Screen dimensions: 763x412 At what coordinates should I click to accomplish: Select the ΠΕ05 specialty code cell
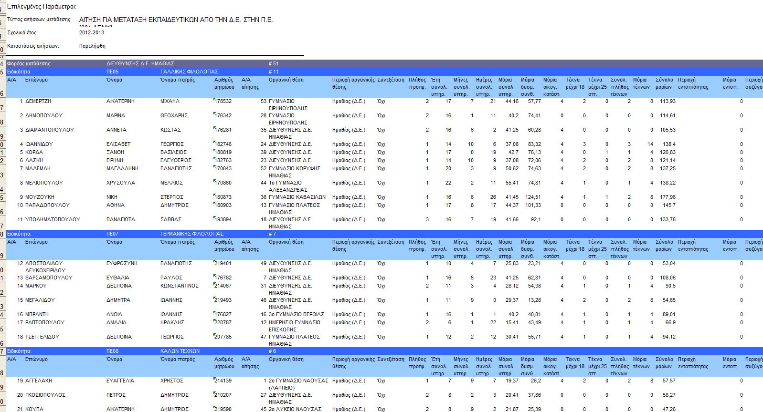pyautogui.click(x=112, y=72)
